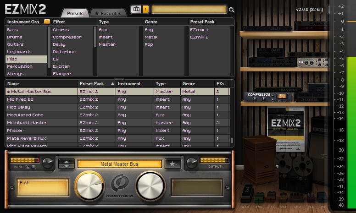The height and width of the screenshot is (213, 356).
Task: Clear the Instrument Group filter badge
Action: coord(47,22)
